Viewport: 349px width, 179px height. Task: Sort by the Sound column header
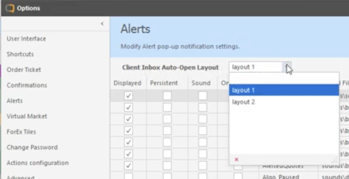coord(201,83)
